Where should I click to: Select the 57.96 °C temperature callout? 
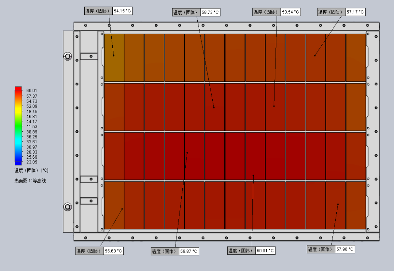pyautogui.click(x=331, y=249)
